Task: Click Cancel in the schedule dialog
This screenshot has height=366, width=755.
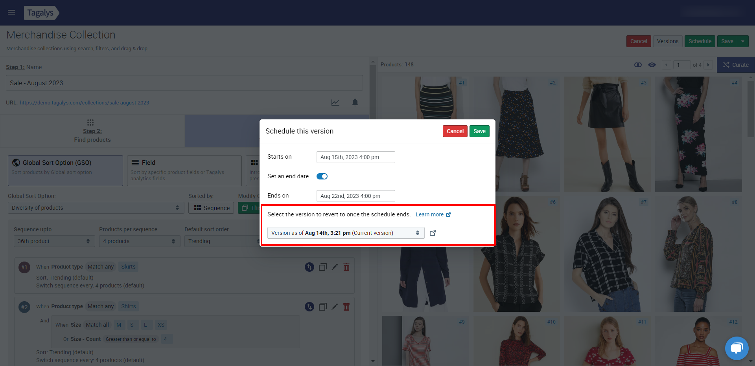Action: (x=455, y=131)
